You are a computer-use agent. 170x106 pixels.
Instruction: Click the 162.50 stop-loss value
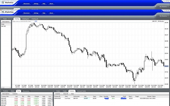(131, 98)
